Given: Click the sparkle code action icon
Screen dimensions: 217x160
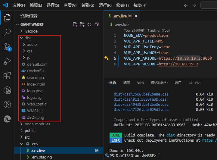Looking at the screenshot, I should [106, 58].
